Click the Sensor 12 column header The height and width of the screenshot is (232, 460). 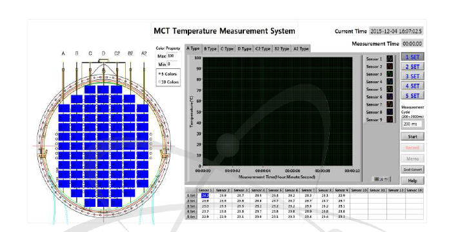click(396, 190)
